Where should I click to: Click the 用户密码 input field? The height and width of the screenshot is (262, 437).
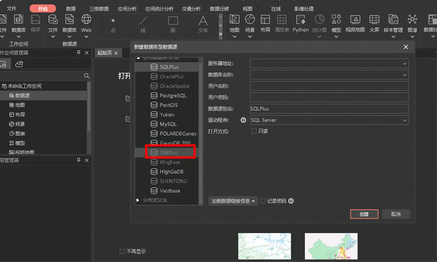point(329,98)
